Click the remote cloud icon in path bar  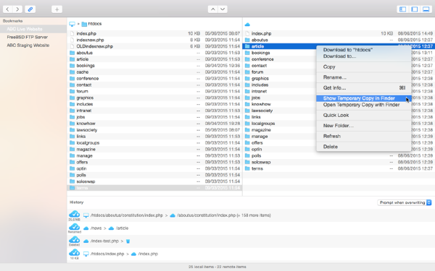pos(247,25)
